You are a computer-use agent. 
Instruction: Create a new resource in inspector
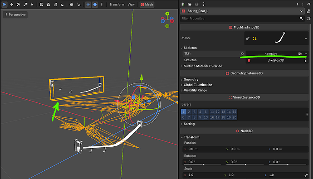183,4
